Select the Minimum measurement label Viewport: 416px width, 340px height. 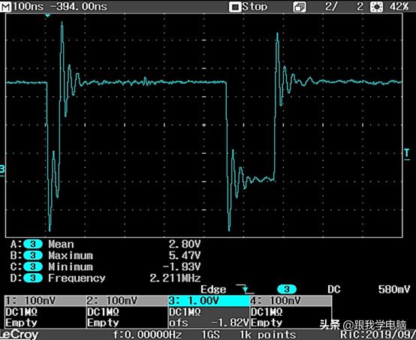(x=71, y=266)
